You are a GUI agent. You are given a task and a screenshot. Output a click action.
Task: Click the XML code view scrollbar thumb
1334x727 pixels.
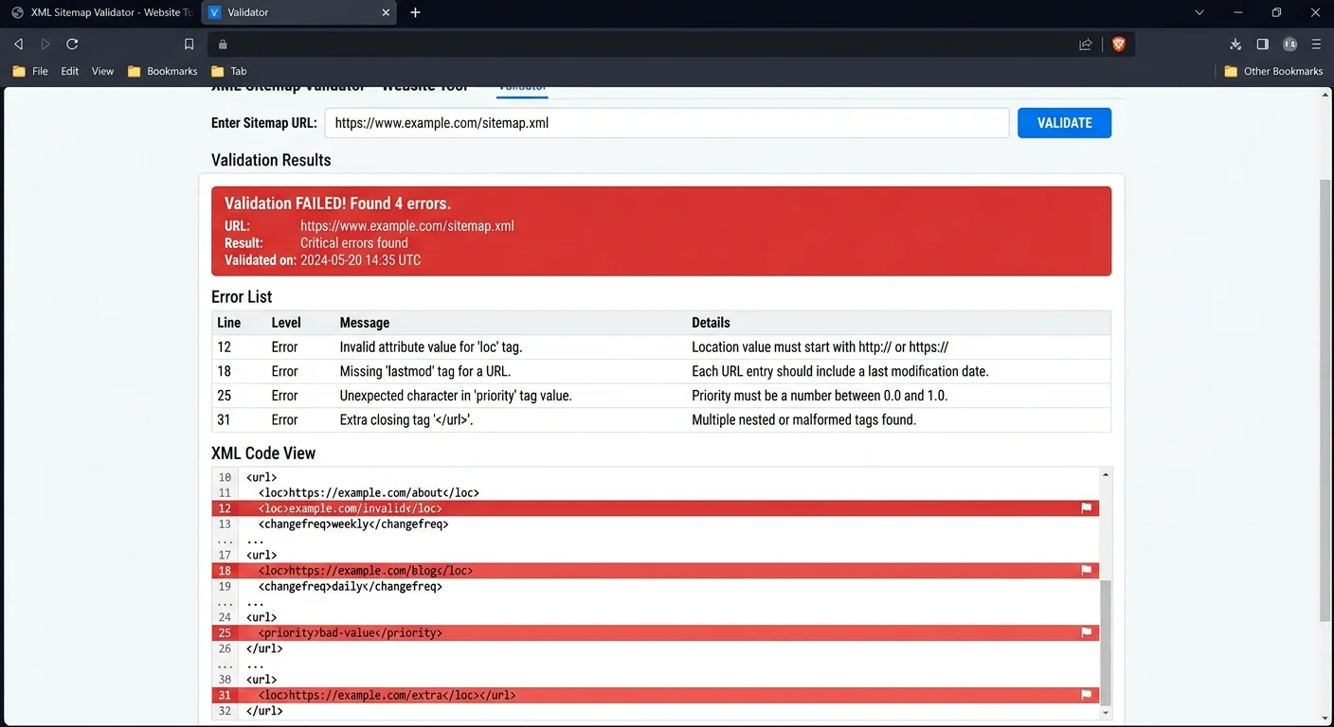[1106, 642]
